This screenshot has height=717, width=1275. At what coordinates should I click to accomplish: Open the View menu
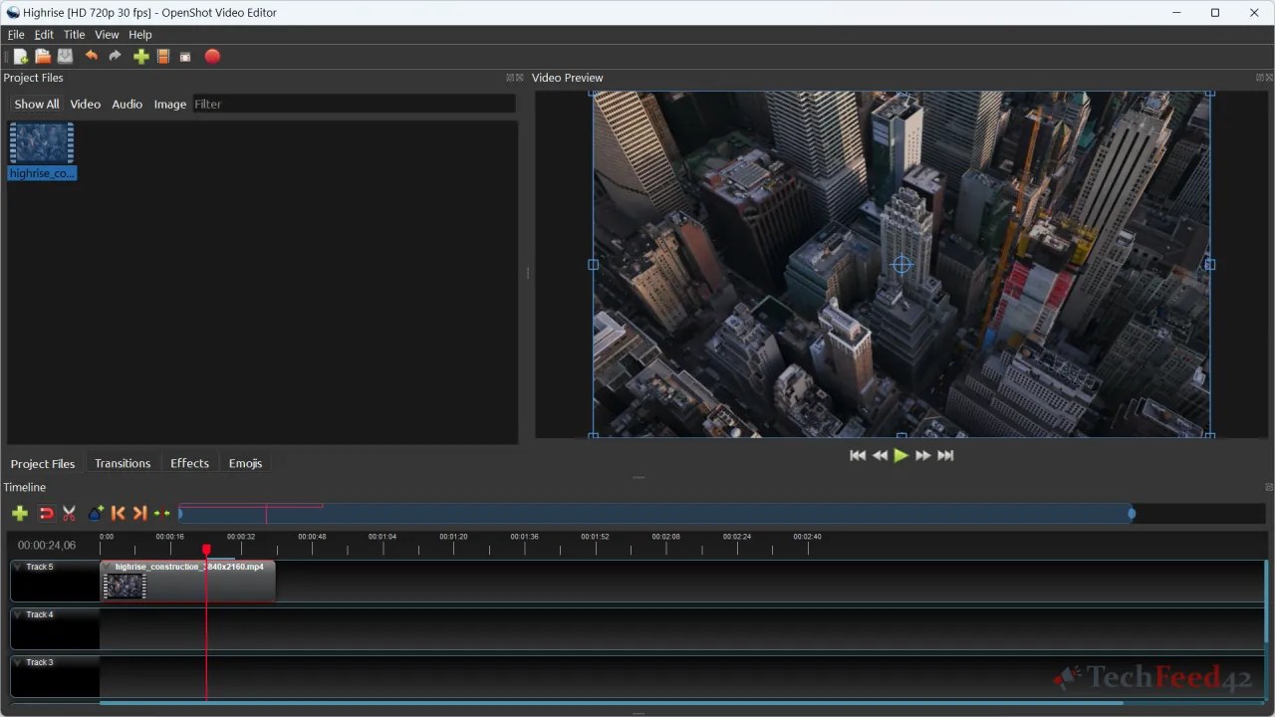107,34
